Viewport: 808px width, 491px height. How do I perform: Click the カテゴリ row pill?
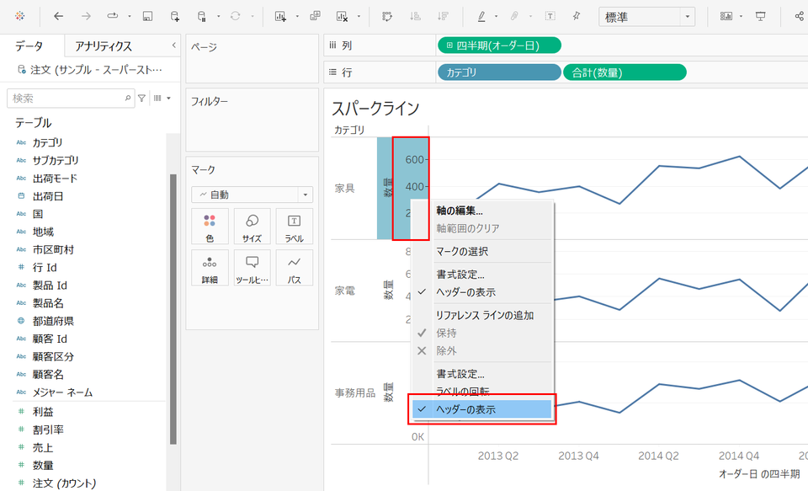click(x=499, y=72)
